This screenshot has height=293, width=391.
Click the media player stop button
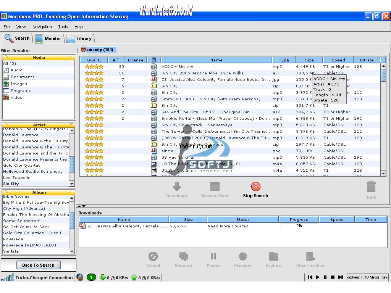[333, 277]
